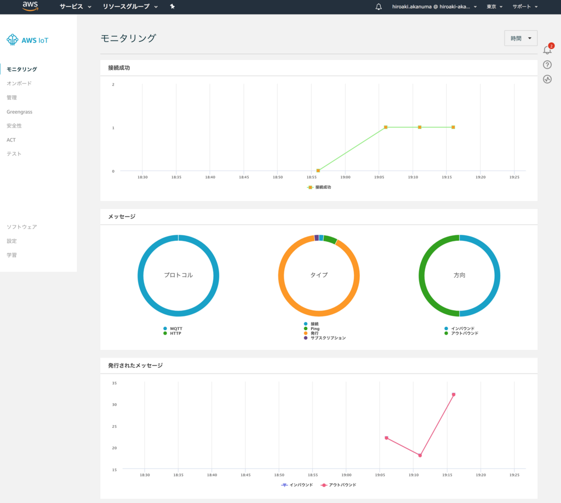Open オンボード in the sidebar

point(19,83)
